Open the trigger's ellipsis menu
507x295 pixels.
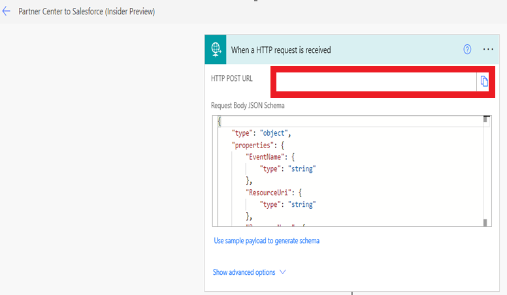pyautogui.click(x=488, y=50)
